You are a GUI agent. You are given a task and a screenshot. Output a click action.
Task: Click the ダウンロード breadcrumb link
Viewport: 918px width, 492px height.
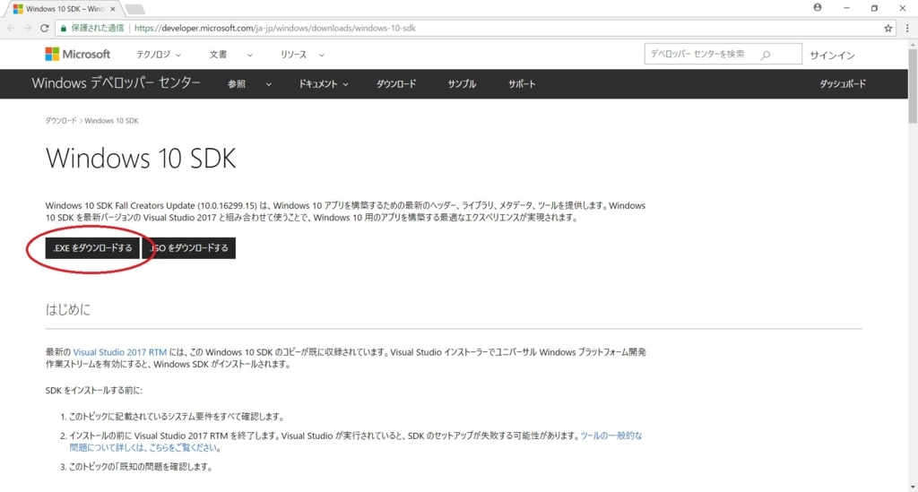click(x=61, y=120)
